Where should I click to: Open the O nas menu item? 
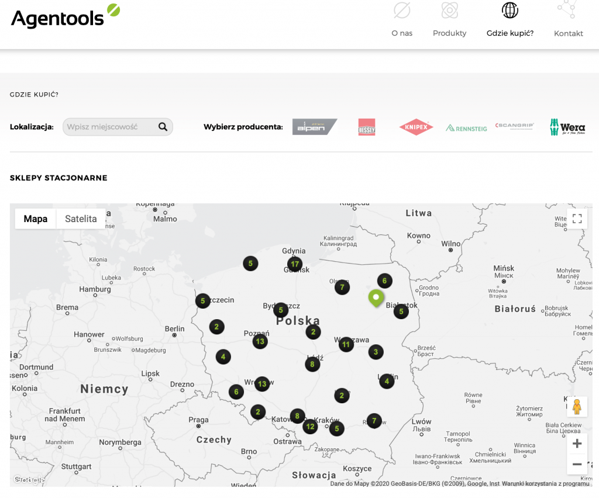(402, 20)
